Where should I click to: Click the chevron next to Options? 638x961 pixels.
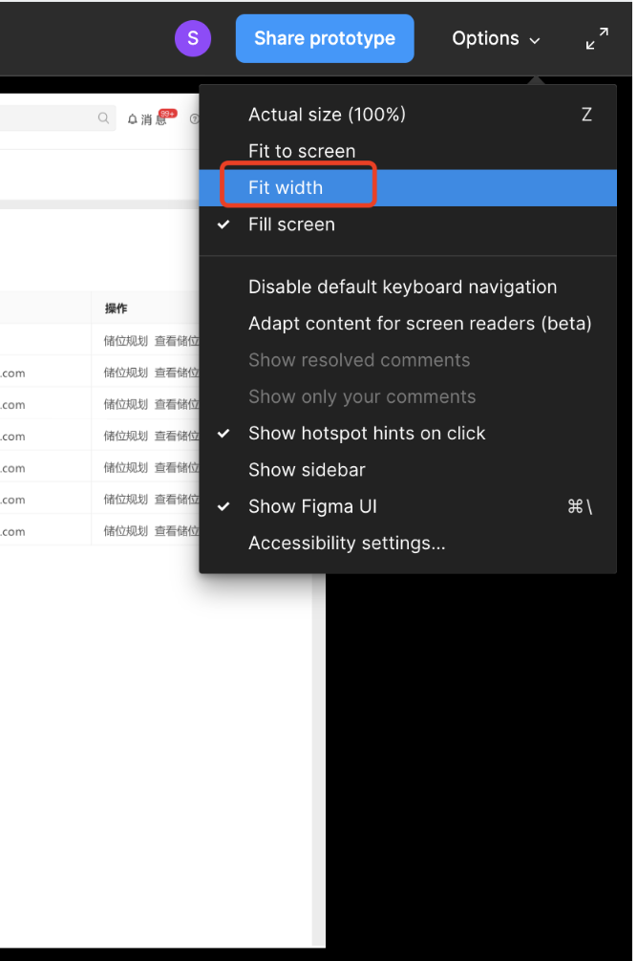point(535,41)
